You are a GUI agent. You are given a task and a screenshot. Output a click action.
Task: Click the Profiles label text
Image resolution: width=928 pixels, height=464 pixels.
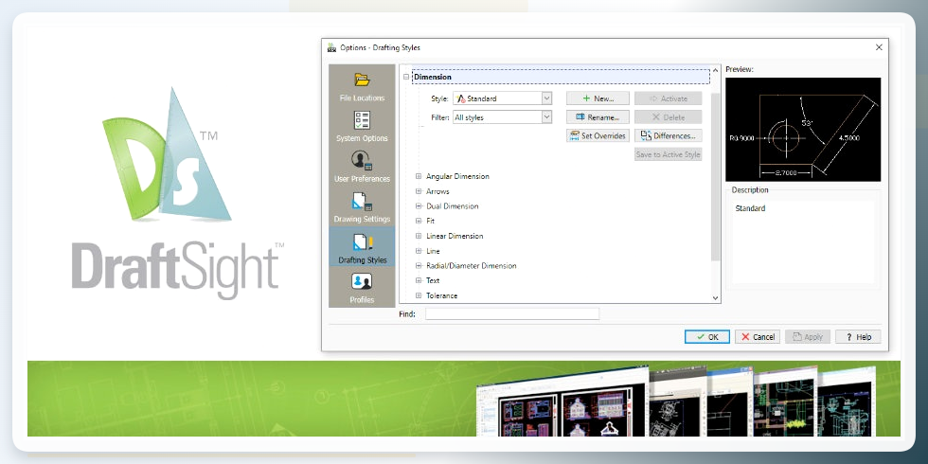(x=362, y=300)
